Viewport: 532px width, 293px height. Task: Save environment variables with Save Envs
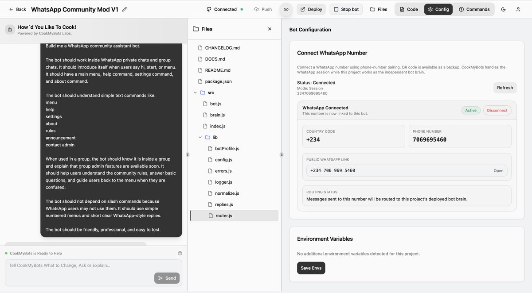tap(311, 268)
